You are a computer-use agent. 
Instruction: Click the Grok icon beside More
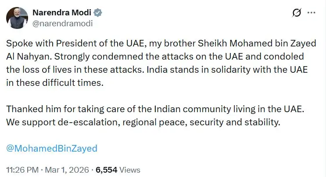tap(296, 13)
